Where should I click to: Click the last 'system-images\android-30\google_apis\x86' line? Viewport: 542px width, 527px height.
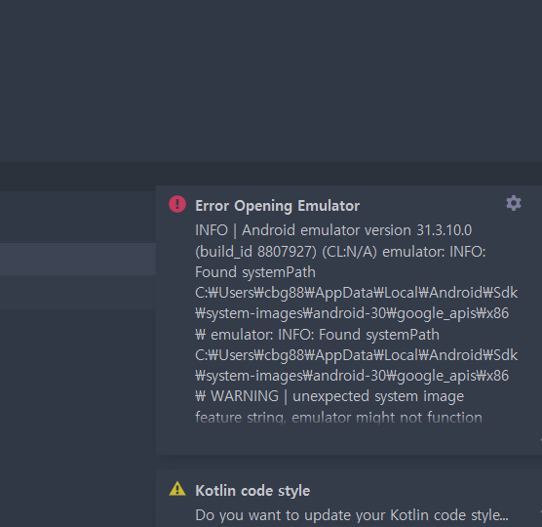point(352,376)
